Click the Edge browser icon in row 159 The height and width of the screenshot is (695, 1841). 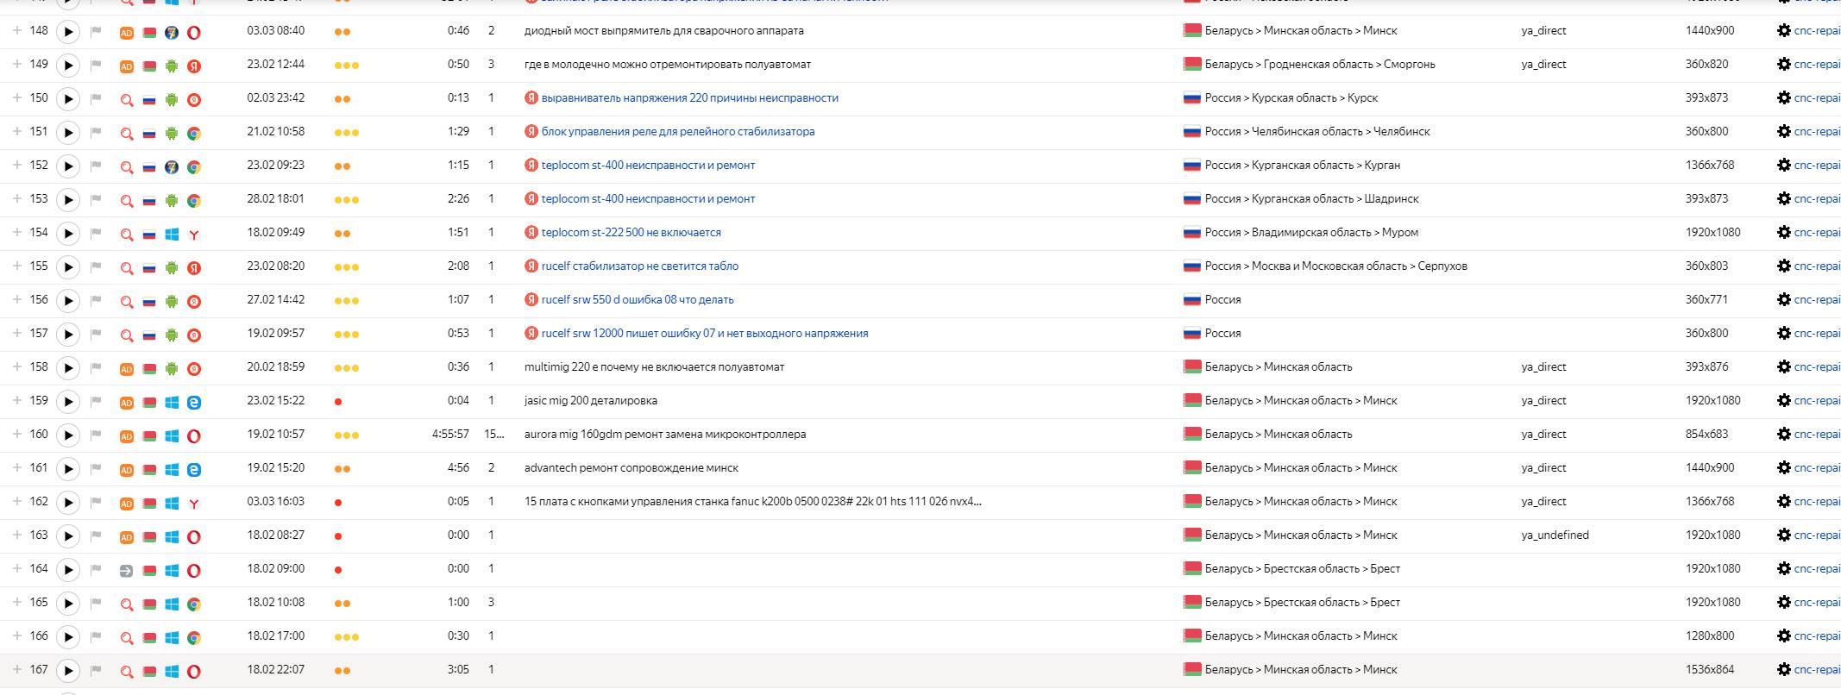(x=194, y=403)
